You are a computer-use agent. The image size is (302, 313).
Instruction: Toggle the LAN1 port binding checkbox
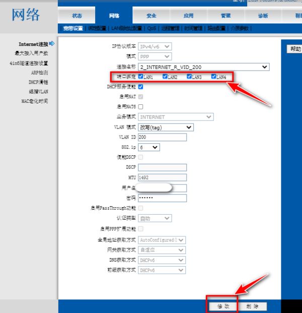tap(141, 77)
